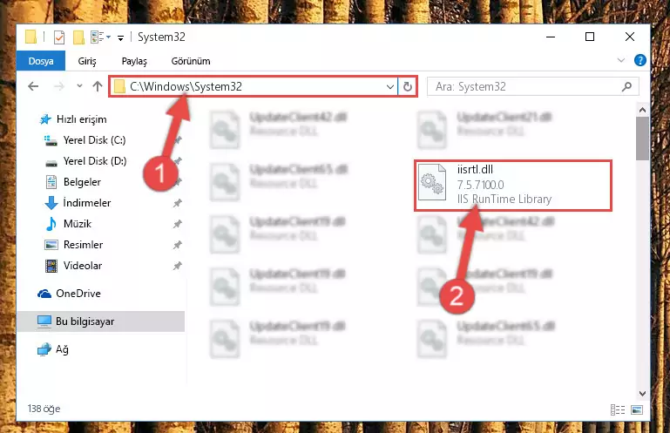Expand the ribbon with the chevron

[621, 60]
